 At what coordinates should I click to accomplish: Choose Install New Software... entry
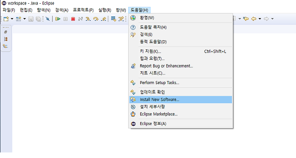180,100
